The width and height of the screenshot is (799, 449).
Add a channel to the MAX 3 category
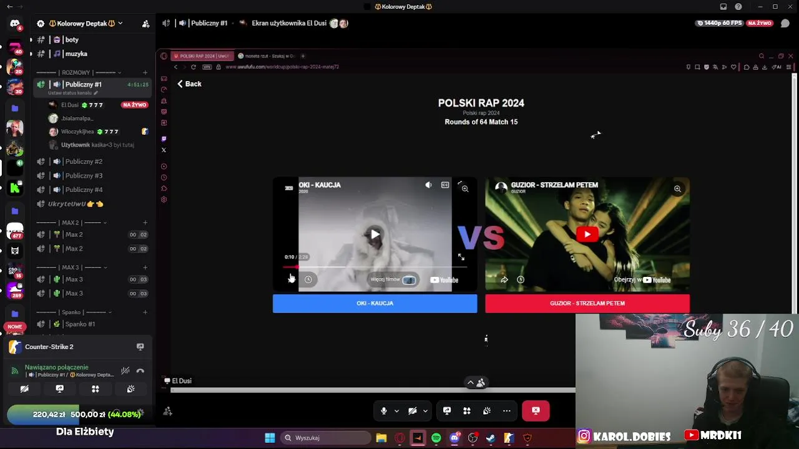pos(145,268)
